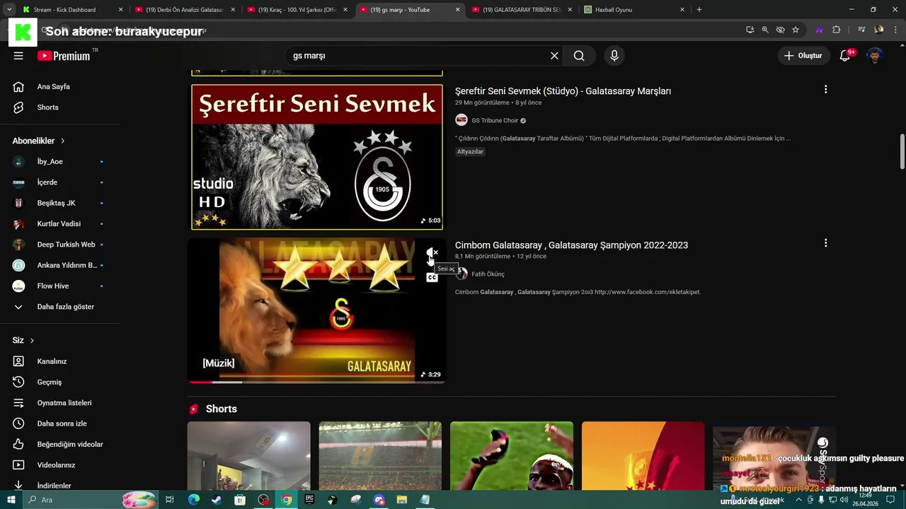906x509 pixels.
Task: Start voice search with the microphone
Action: point(614,56)
